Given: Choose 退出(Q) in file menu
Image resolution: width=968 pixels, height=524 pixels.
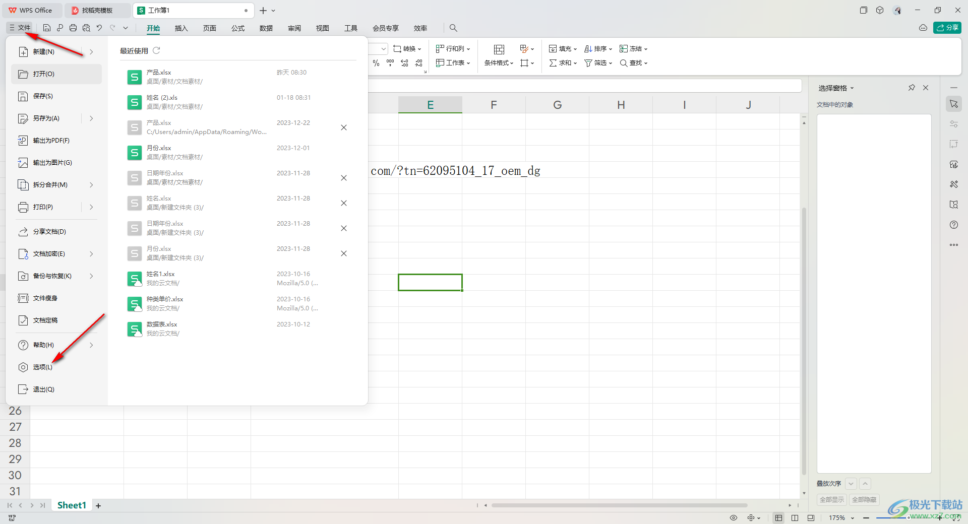Looking at the screenshot, I should pos(56,389).
